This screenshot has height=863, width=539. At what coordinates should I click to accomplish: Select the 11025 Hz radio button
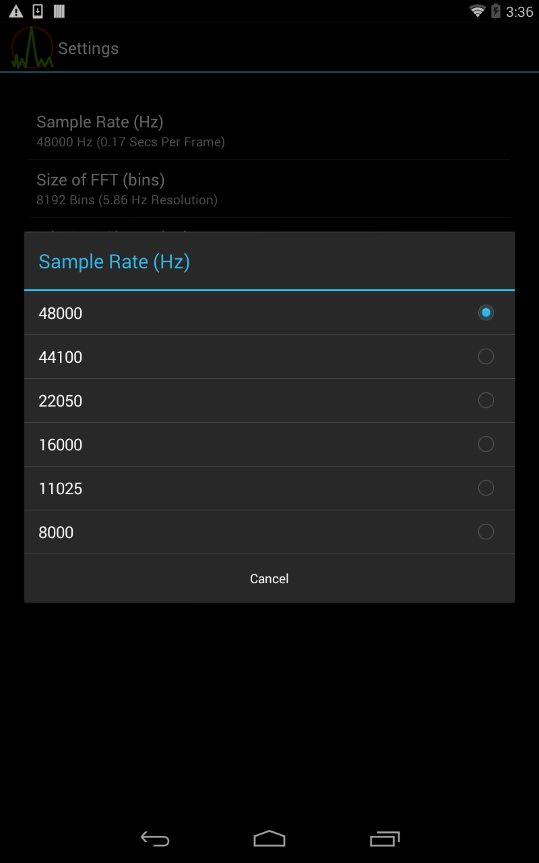tap(486, 488)
